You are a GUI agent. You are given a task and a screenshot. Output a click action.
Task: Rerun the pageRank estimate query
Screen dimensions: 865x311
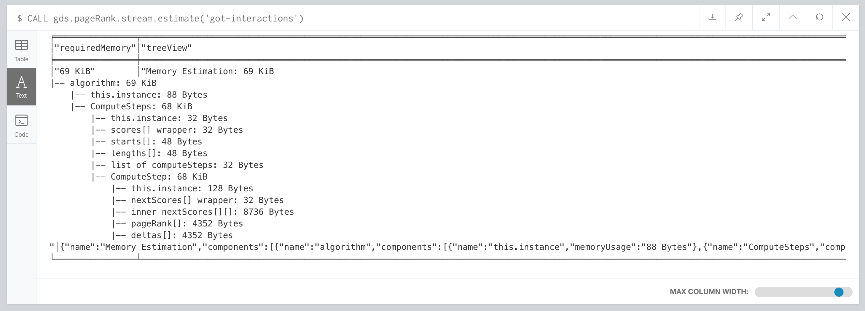[x=819, y=18]
